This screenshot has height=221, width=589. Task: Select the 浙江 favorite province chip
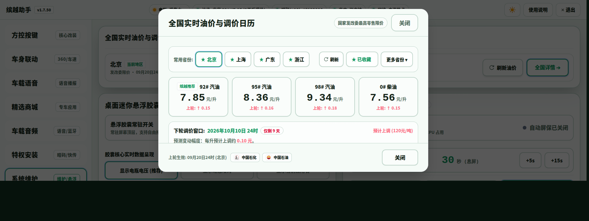pos(296,59)
